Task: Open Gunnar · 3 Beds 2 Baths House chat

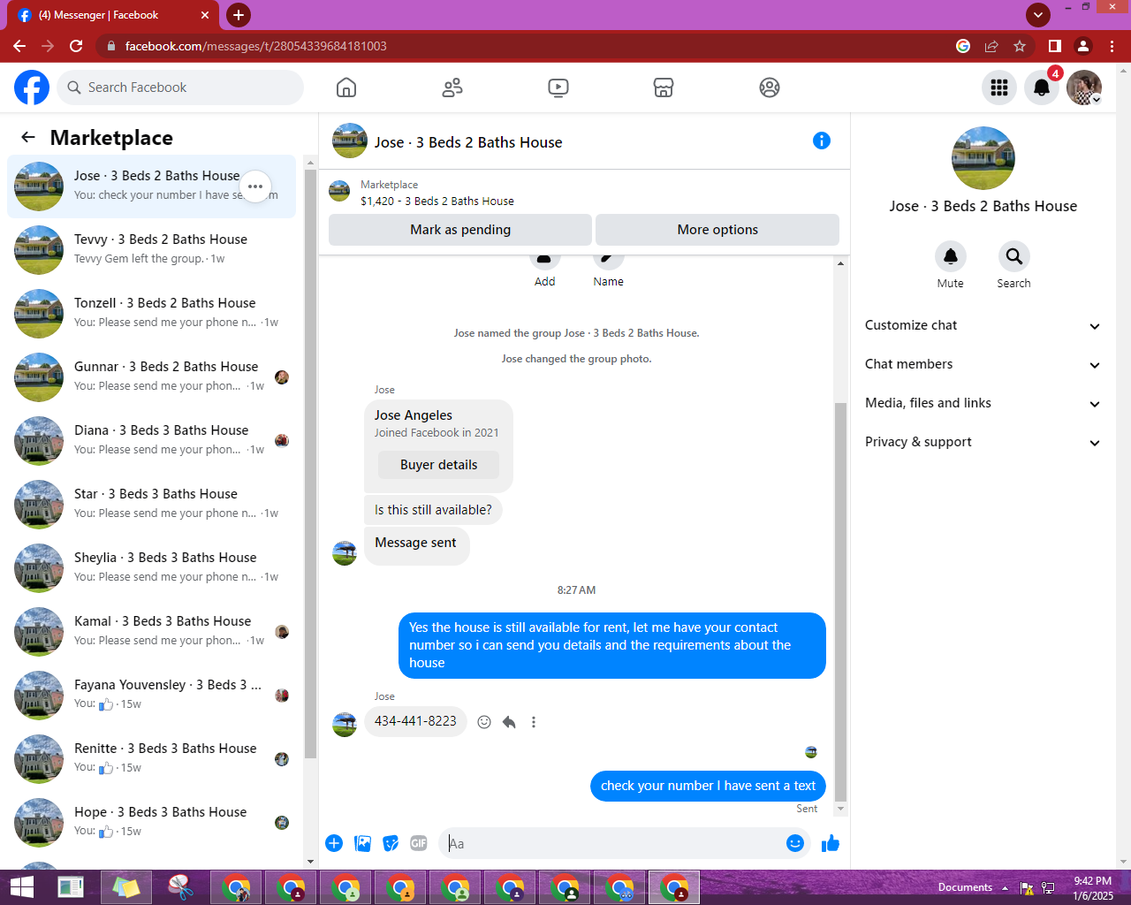Action: coord(152,377)
